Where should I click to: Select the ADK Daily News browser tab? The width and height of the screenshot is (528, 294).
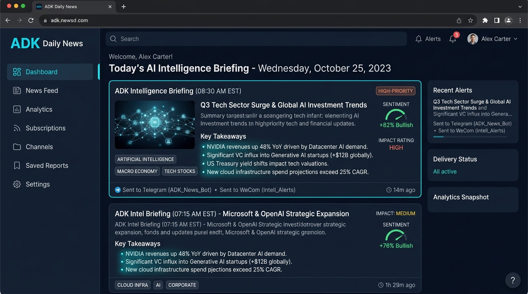coord(73,7)
